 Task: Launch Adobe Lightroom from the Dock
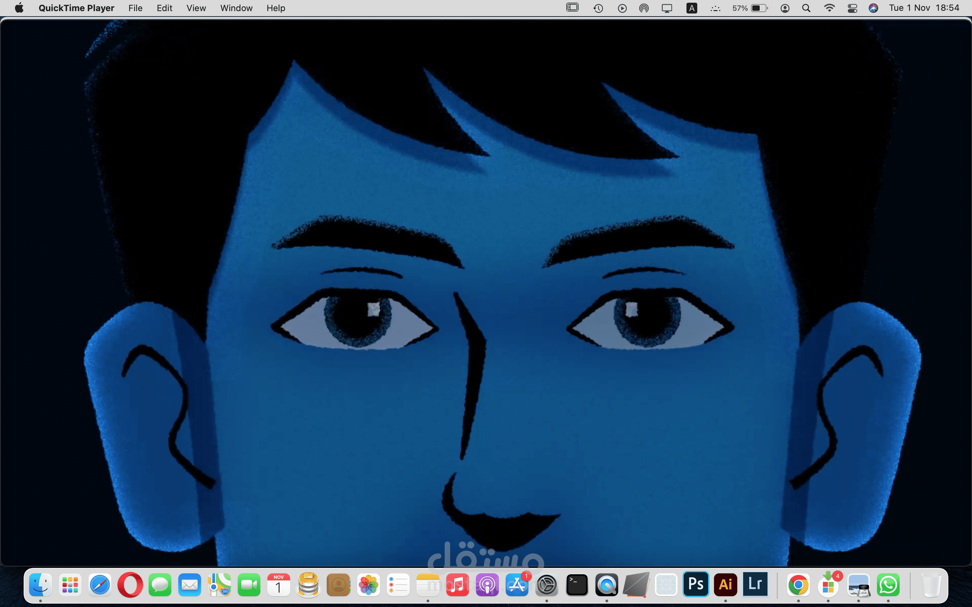pyautogui.click(x=755, y=584)
